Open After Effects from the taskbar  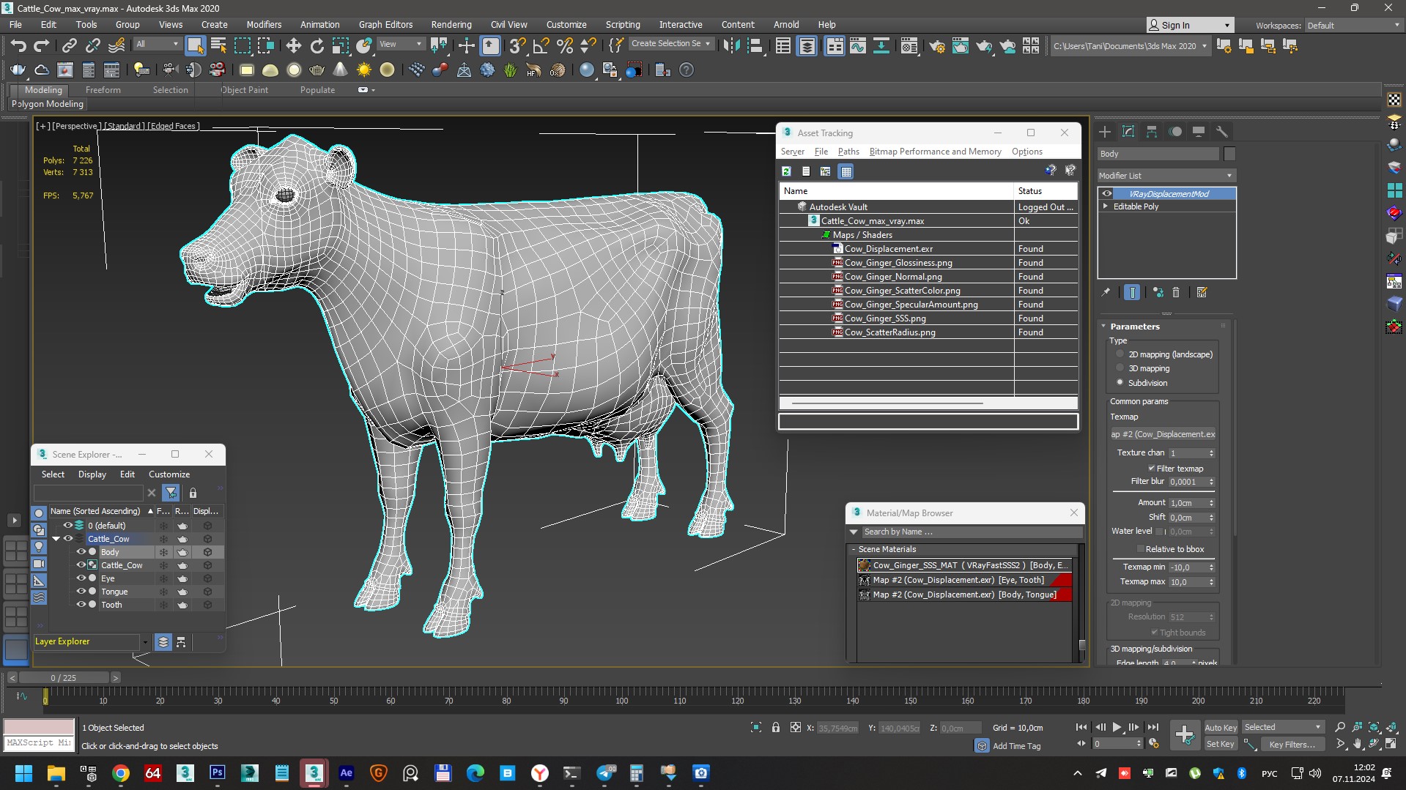click(x=347, y=773)
